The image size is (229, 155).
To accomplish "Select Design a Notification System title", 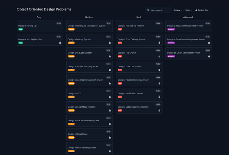I will coord(130,93).
